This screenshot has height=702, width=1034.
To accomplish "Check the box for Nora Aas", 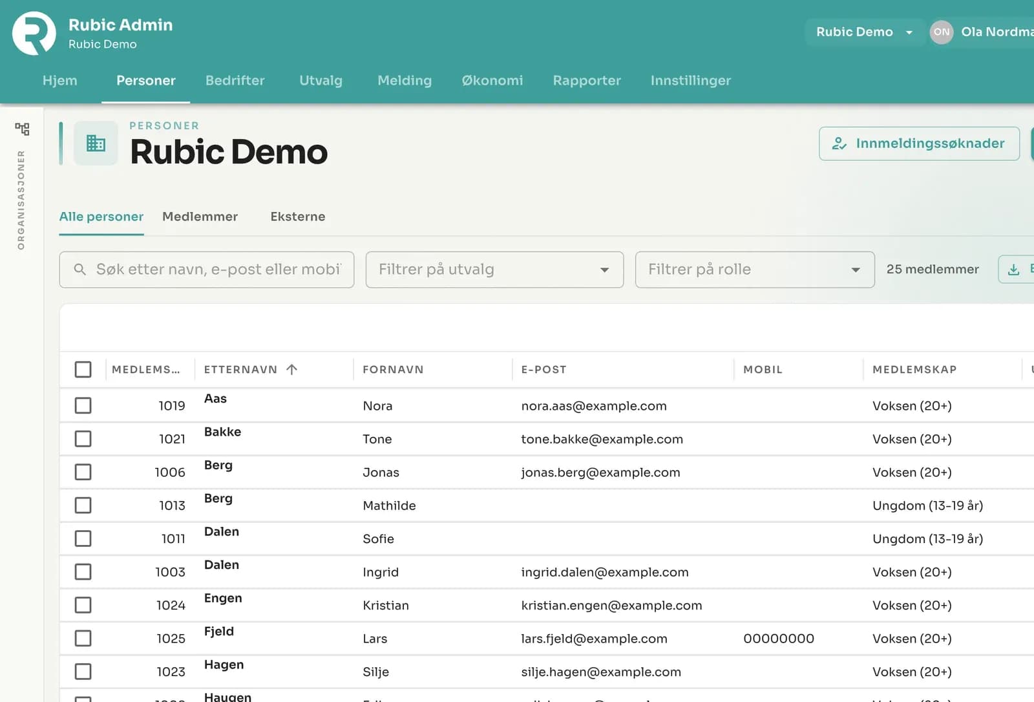I will [83, 405].
